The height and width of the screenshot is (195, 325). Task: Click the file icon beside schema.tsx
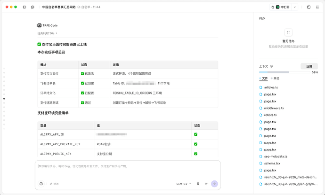pos(261,164)
